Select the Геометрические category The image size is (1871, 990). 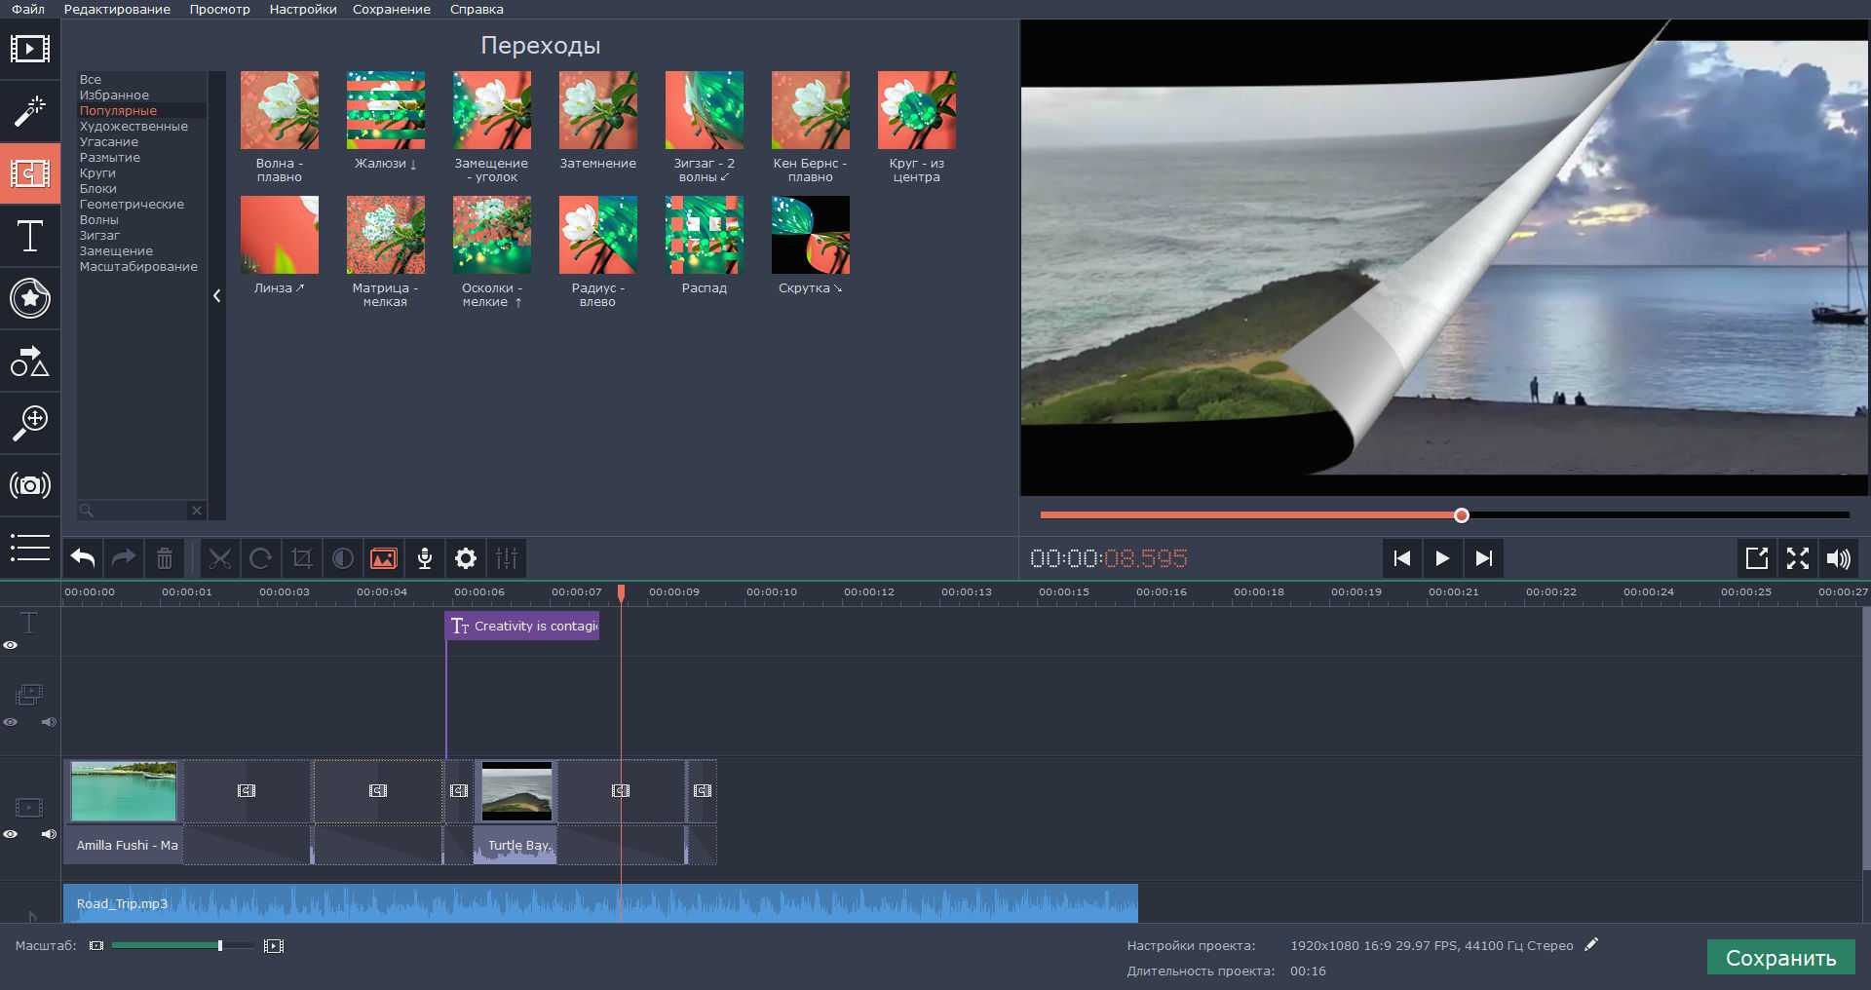[132, 205]
